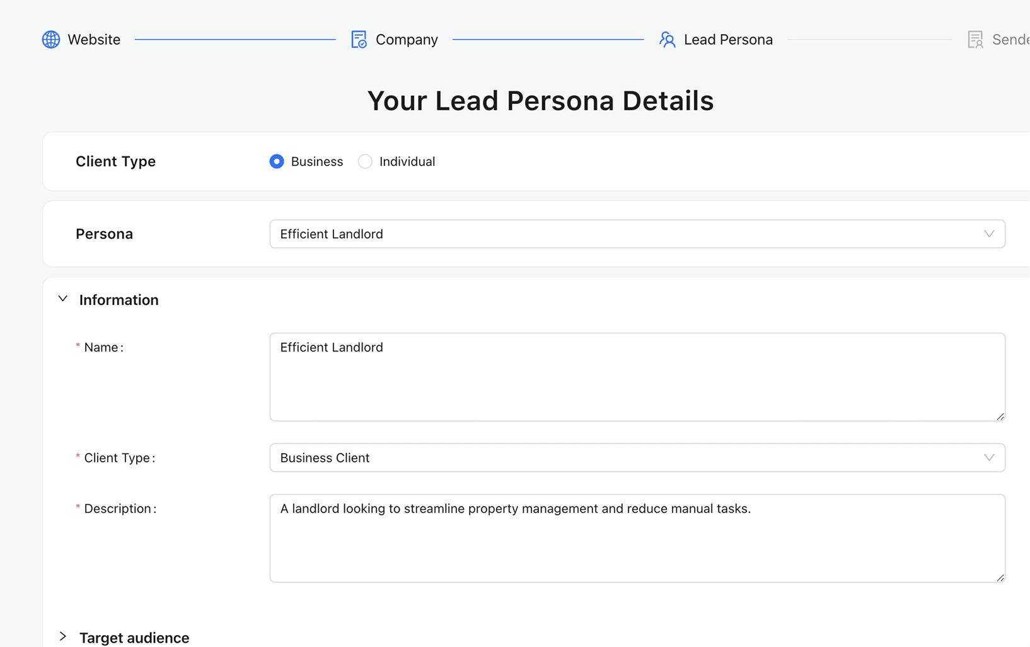Go to the Lead Persona step
The height and width of the screenshot is (647, 1030).
(728, 40)
